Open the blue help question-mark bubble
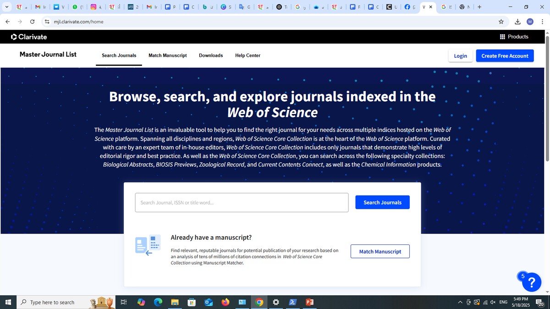 pyautogui.click(x=532, y=282)
